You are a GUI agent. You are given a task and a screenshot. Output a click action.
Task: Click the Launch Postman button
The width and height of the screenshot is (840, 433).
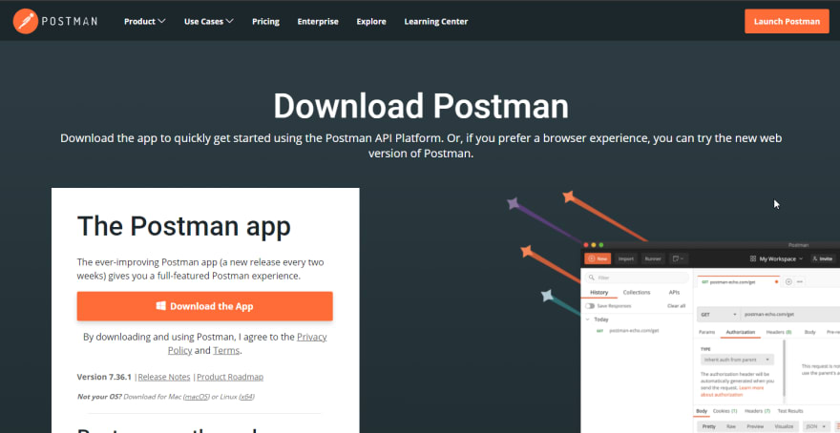[x=787, y=21]
